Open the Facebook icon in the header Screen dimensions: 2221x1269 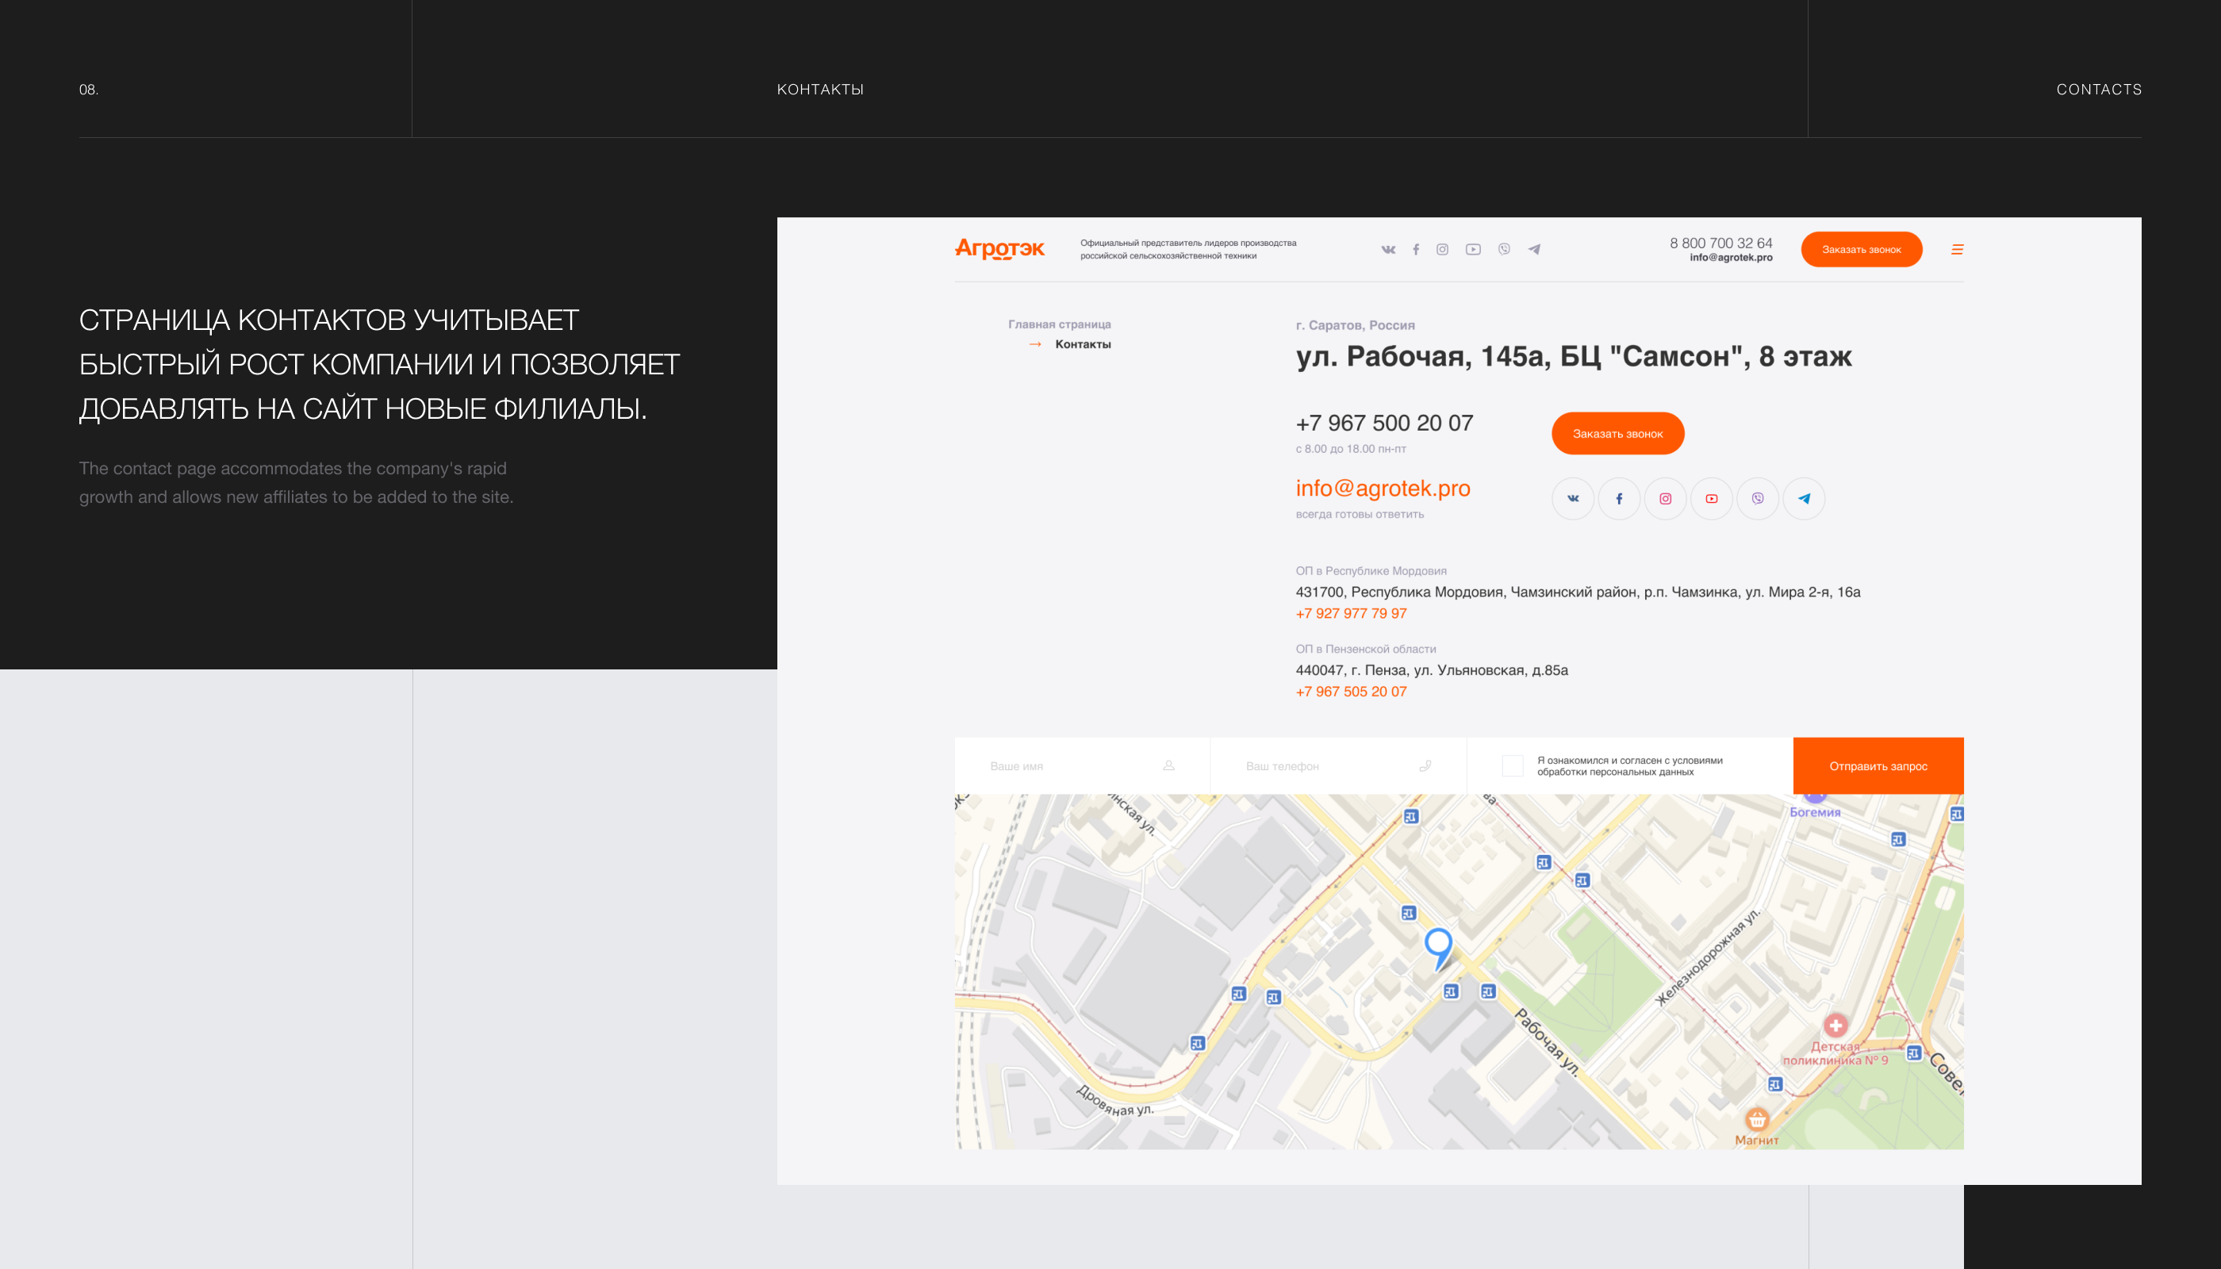click(1416, 249)
